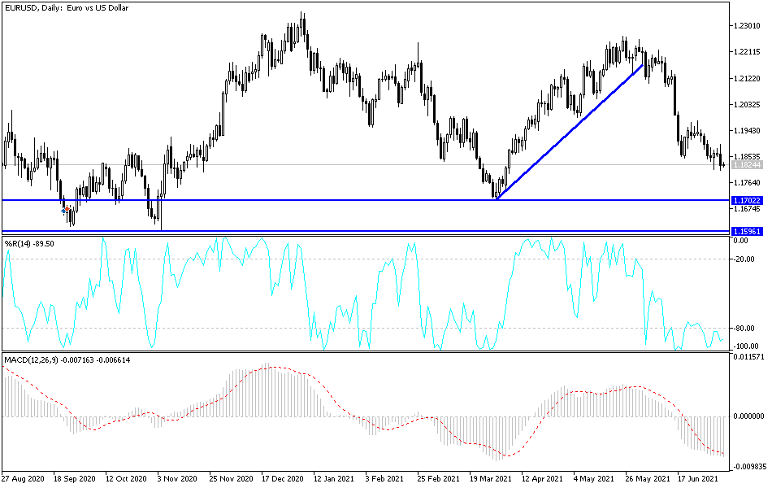Viewport: 772px width, 488px height.
Task: Click the 1.23010 price scale value
Action: tap(745, 27)
